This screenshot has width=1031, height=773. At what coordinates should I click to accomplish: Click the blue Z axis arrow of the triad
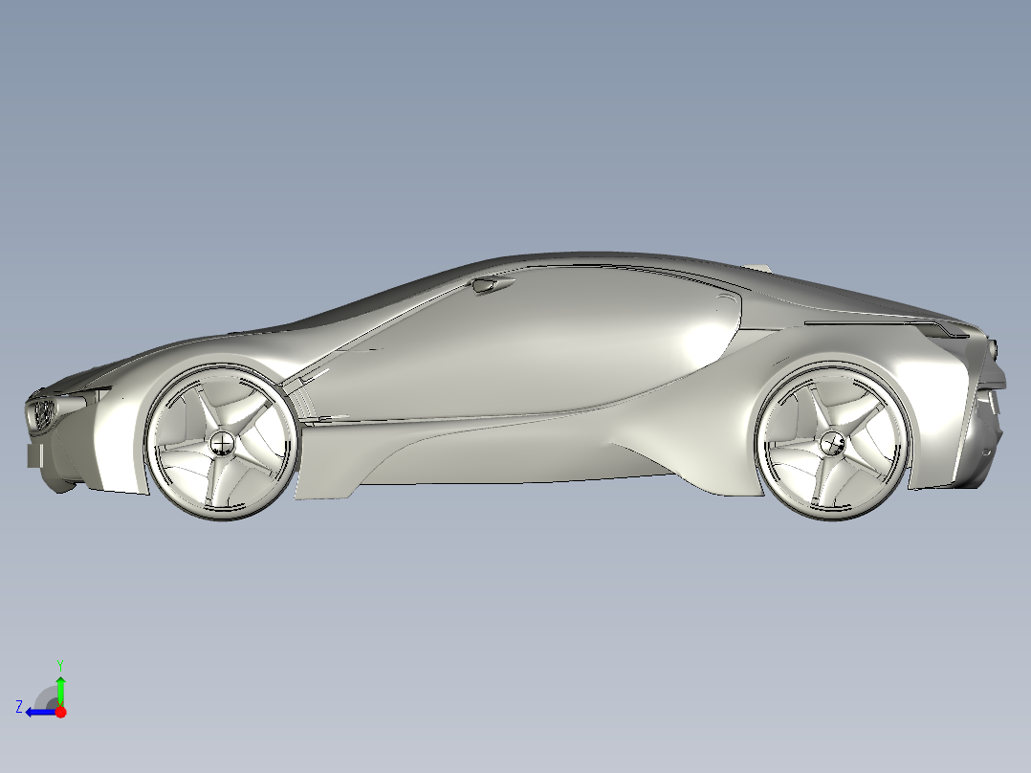pyautogui.click(x=41, y=713)
